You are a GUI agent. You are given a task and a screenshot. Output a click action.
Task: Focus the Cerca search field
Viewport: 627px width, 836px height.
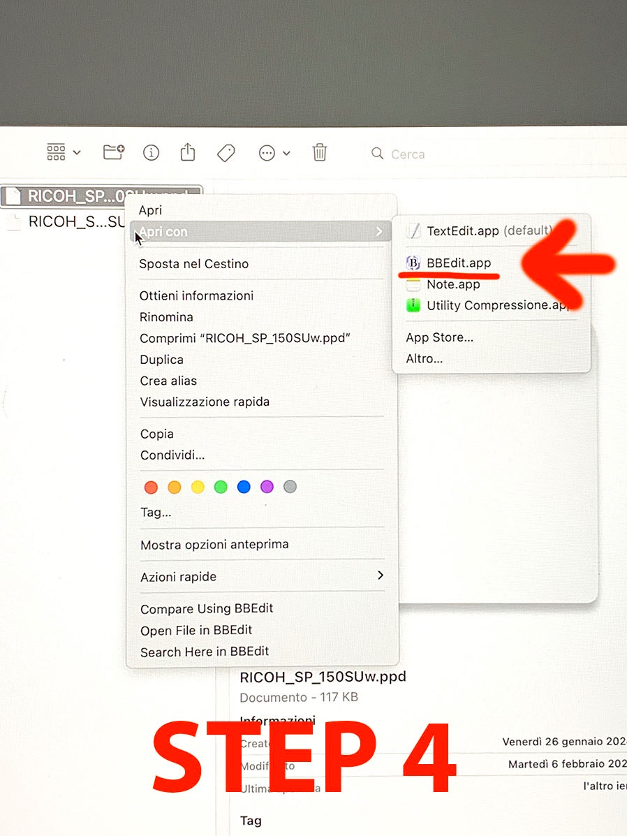point(408,154)
